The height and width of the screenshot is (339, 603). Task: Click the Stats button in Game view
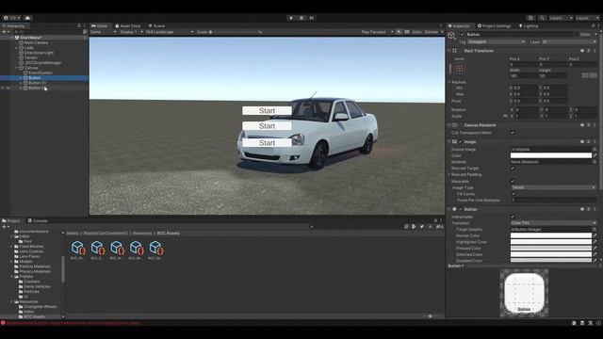point(416,32)
